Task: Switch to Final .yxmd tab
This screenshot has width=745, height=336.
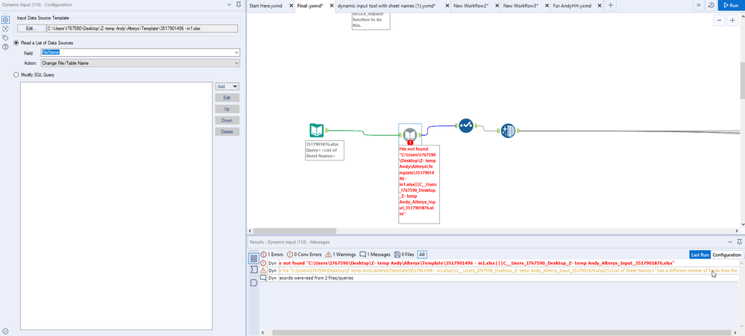Action: click(310, 5)
